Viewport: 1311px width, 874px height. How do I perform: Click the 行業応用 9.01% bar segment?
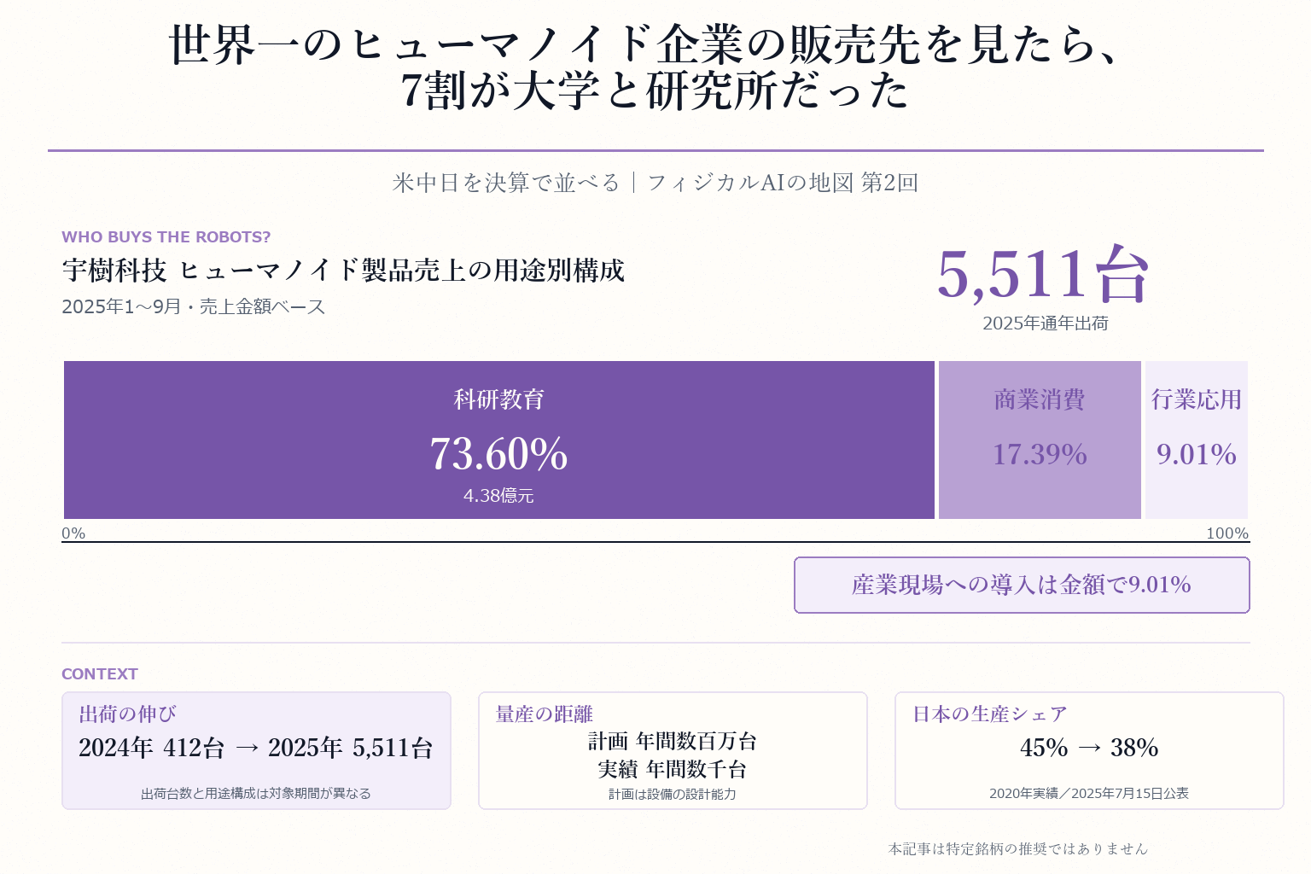coord(1197,440)
